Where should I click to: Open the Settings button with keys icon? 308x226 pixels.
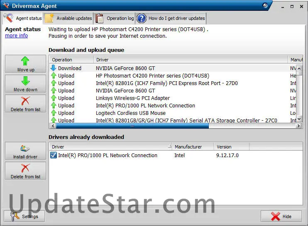click(x=24, y=216)
